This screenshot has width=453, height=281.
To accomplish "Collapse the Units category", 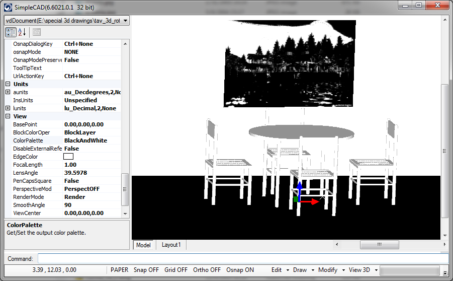I will [8, 84].
